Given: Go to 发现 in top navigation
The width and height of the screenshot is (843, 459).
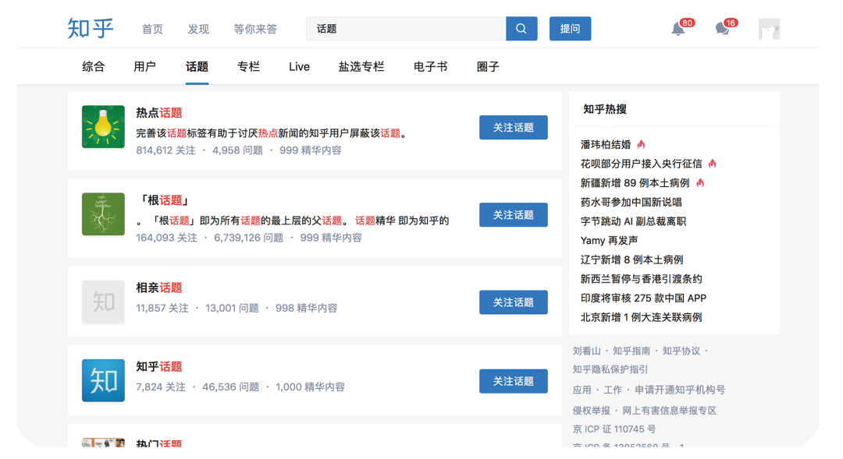Looking at the screenshot, I should [198, 30].
